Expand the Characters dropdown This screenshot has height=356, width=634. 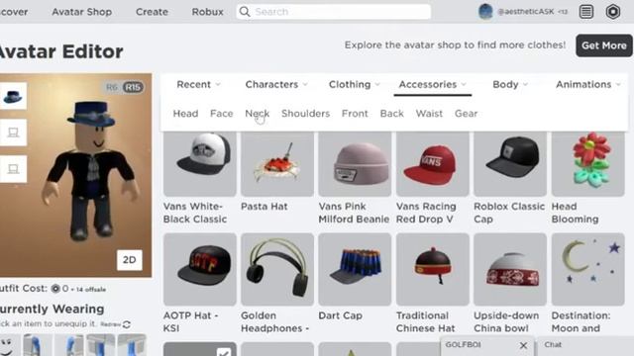pos(276,84)
